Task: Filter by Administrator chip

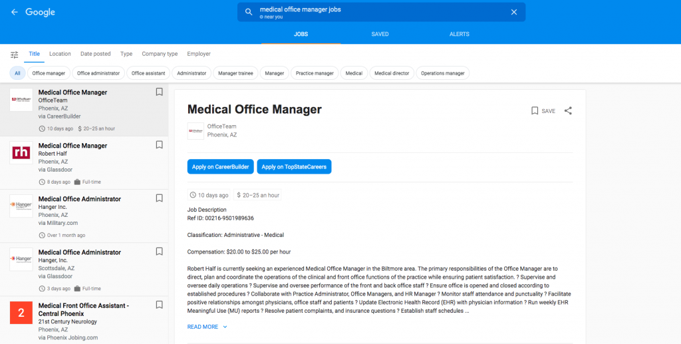Action: [192, 73]
